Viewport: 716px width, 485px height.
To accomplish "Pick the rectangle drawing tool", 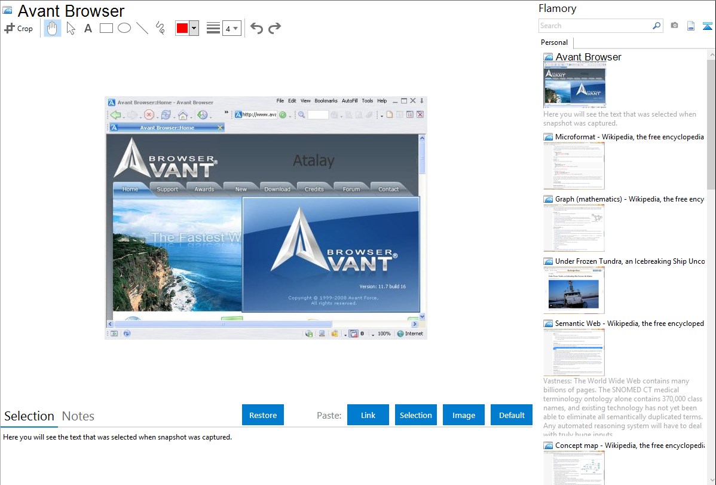I will [106, 28].
